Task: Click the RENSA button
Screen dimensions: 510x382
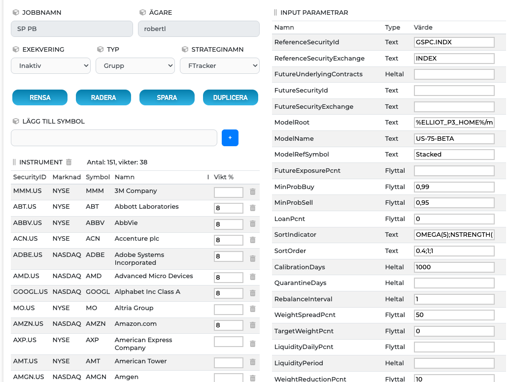Action: (40, 97)
